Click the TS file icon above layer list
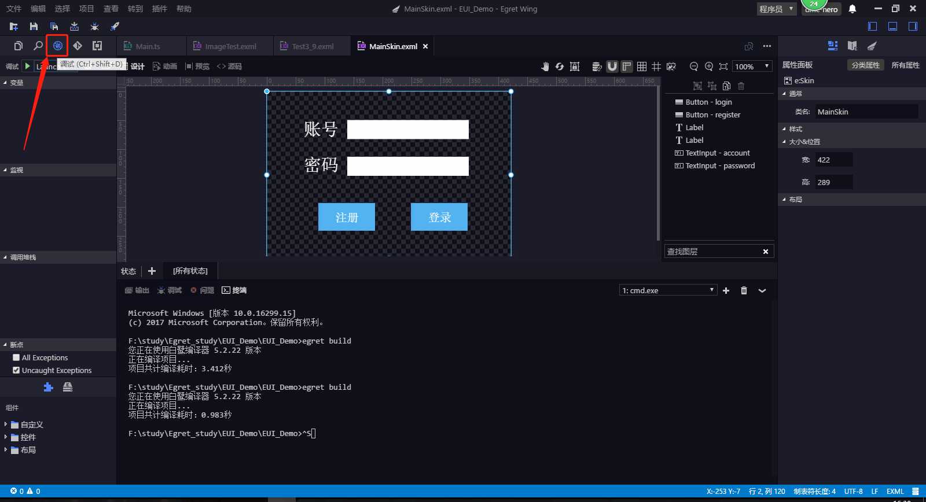 pos(726,86)
